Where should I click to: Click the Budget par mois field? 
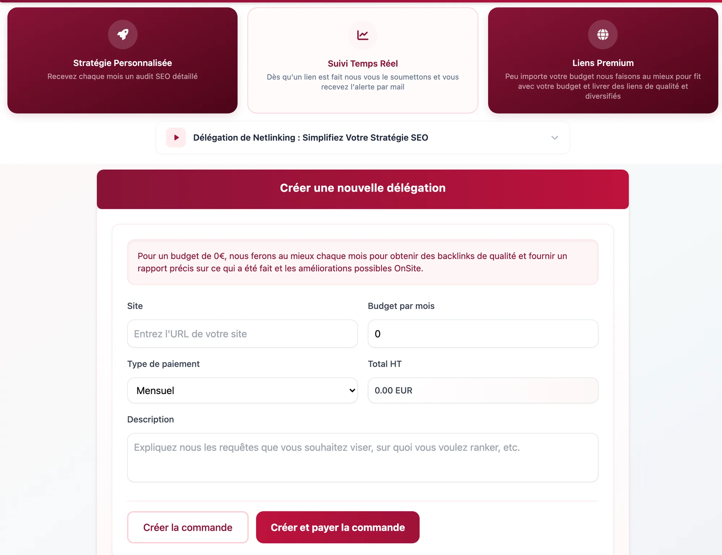(483, 334)
